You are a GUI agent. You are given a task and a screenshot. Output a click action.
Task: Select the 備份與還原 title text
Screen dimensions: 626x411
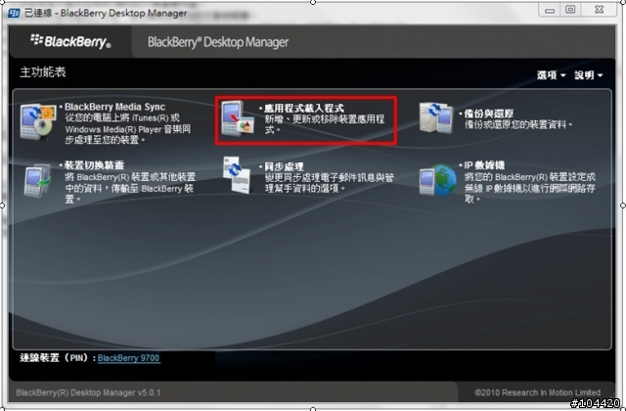tap(489, 114)
